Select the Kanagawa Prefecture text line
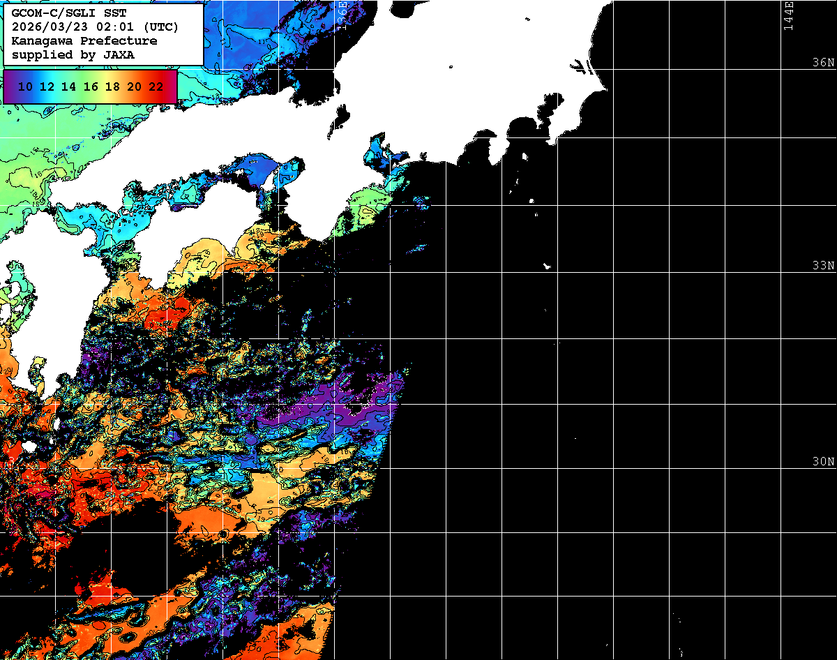The width and height of the screenshot is (837, 660). click(x=84, y=40)
